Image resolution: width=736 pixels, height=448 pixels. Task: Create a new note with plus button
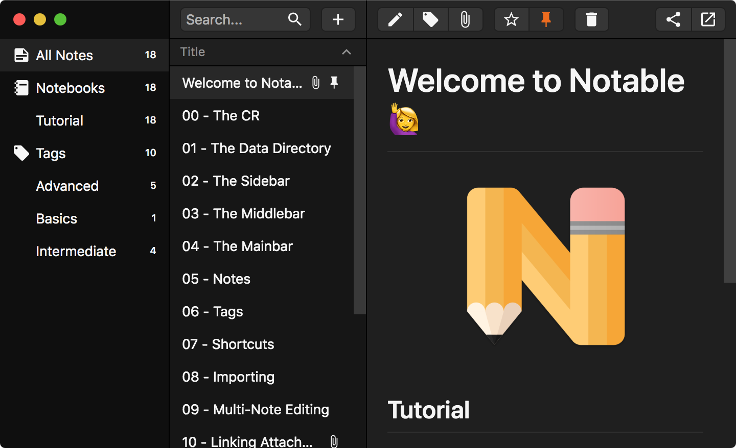[338, 19]
